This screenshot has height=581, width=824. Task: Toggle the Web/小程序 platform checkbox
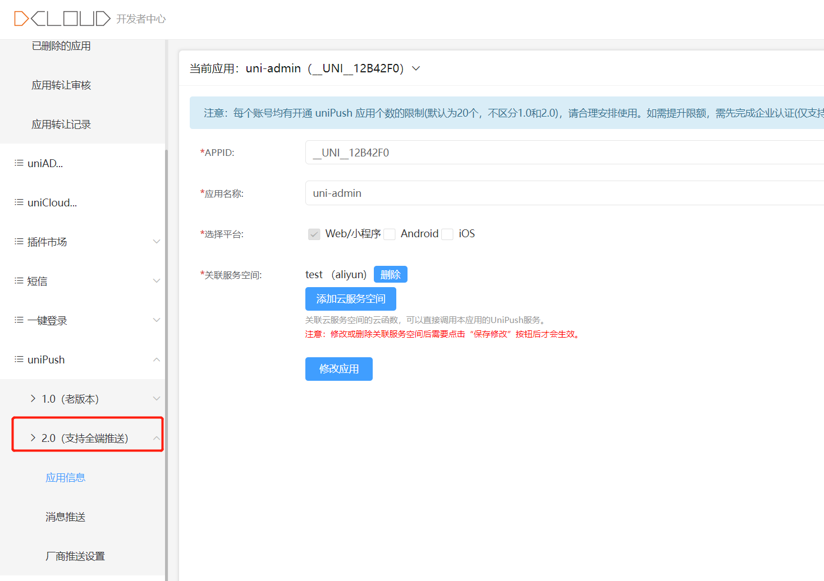tap(314, 234)
